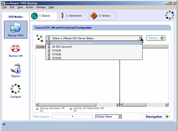
Task: Switch to Restore VM mode
Action: point(15,51)
